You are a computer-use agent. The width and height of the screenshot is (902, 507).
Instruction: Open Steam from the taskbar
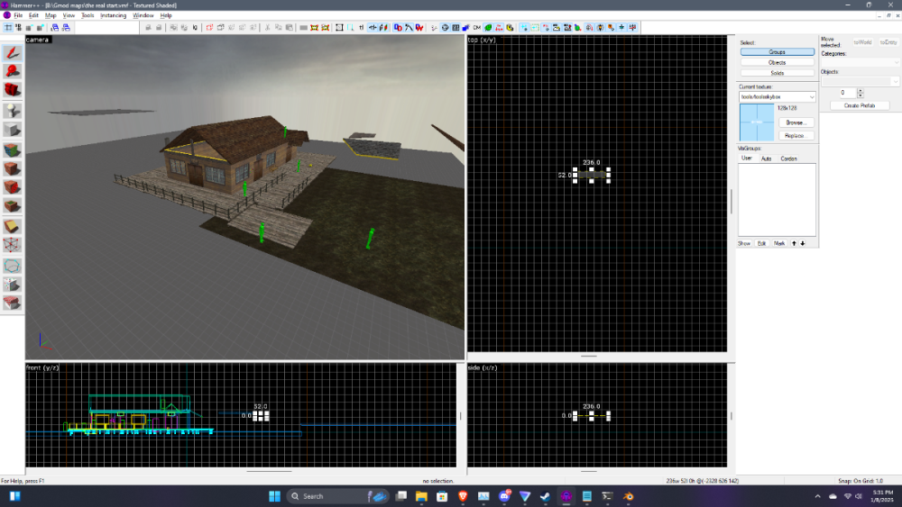click(x=545, y=496)
